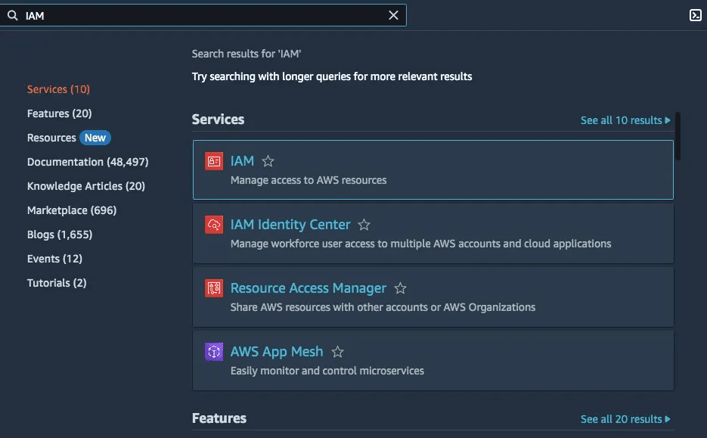Open the IAM service link
The height and width of the screenshot is (438, 707).
pyautogui.click(x=242, y=161)
